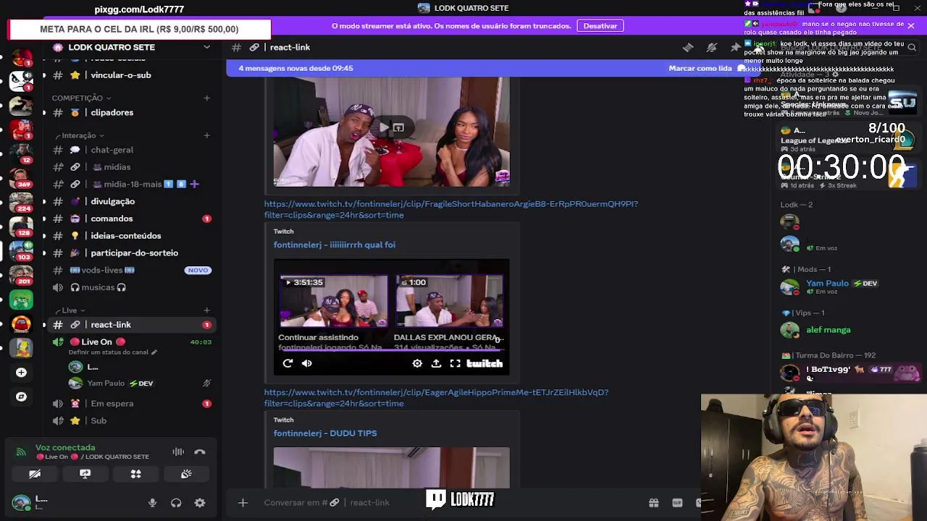Screen dimensions: 927x521
Task: Create channel in Interação category
Action: pyautogui.click(x=206, y=135)
